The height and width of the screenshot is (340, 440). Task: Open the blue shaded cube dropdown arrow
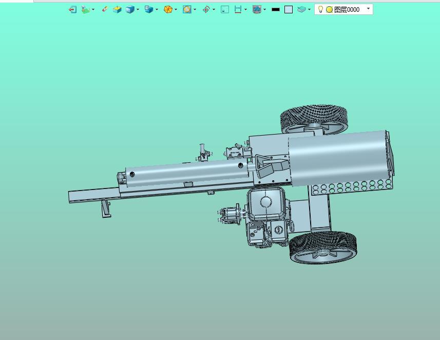[138, 10]
